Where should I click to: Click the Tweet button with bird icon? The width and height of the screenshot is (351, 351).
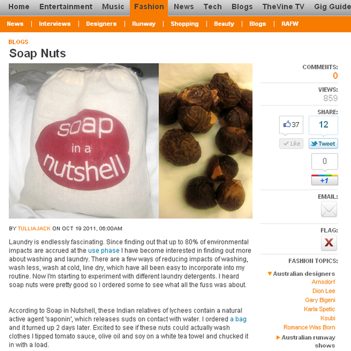pos(323,144)
